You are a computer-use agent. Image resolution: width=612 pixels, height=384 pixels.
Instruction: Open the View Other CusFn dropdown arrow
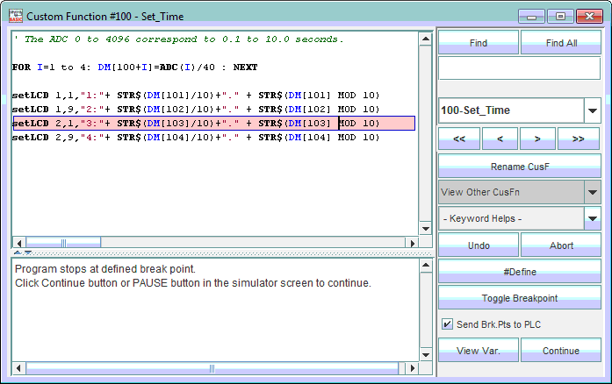593,192
